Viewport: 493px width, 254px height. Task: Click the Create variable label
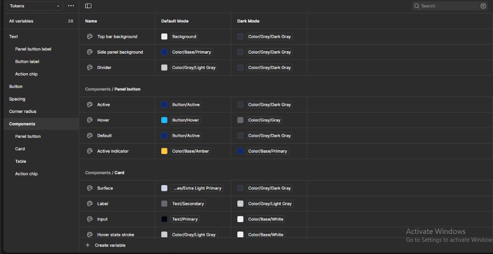[x=110, y=245]
